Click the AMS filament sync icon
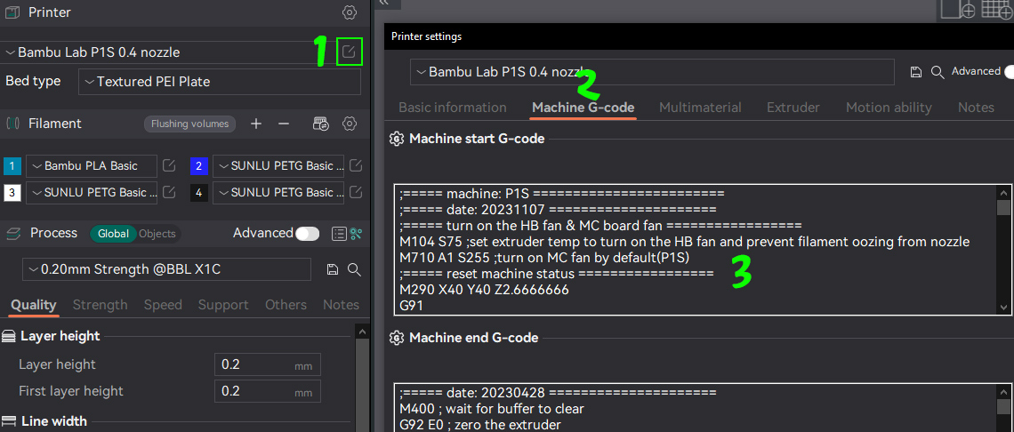 tap(321, 124)
